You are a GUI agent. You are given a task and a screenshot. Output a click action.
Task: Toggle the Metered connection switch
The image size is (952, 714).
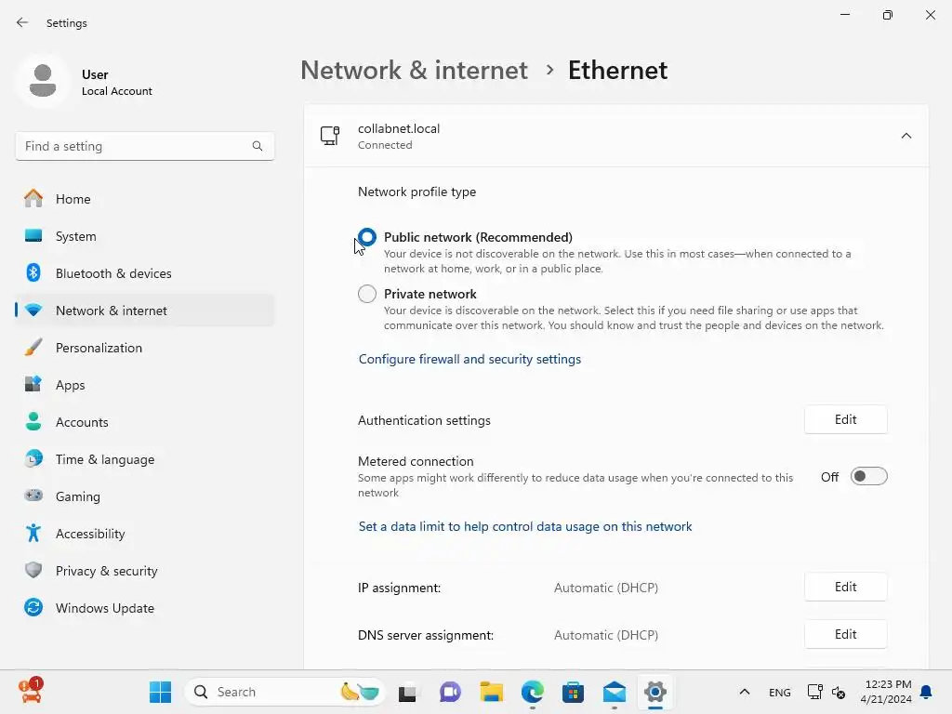click(x=869, y=477)
